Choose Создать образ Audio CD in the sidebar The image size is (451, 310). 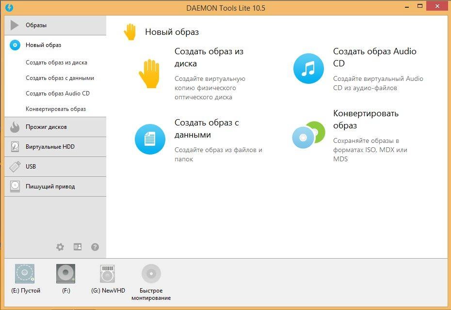(58, 93)
